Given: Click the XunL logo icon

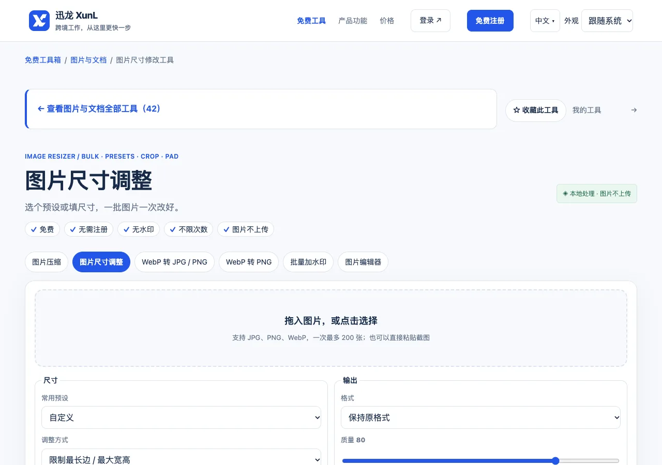Looking at the screenshot, I should pos(39,21).
